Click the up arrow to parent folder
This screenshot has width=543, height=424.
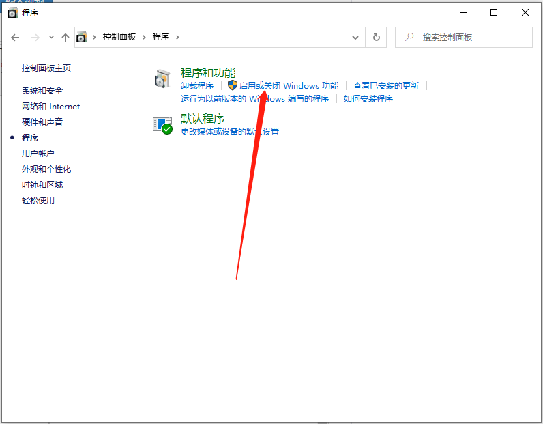click(x=65, y=37)
